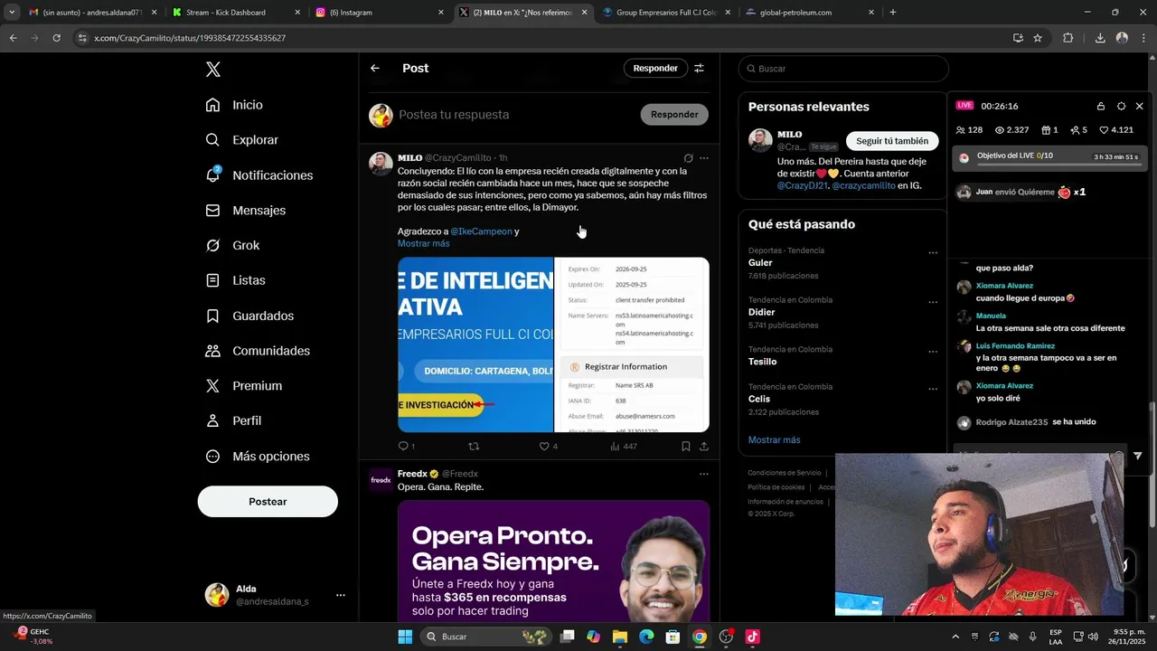The image size is (1157, 651).
Task: Open options for the Guler trend
Action: coord(933,252)
